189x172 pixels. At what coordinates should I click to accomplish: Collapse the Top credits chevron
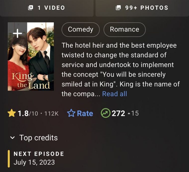tap(12, 138)
